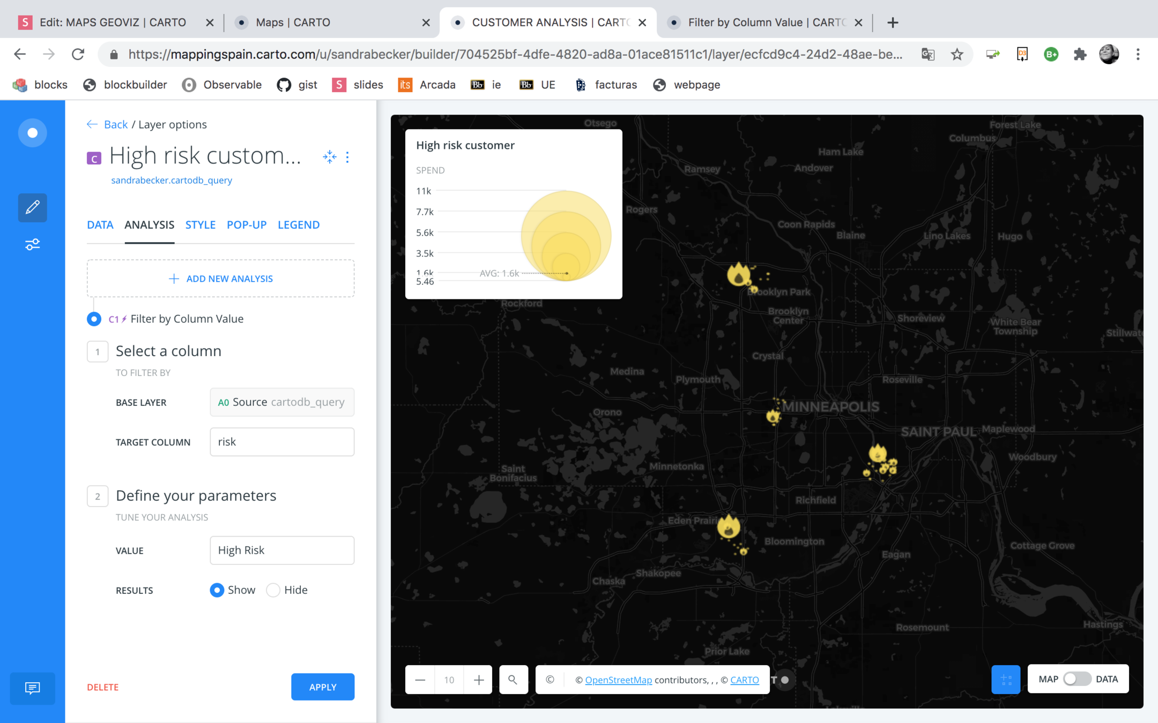This screenshot has width=1158, height=723.
Task: Switch to the LEGEND tab
Action: pyautogui.click(x=299, y=225)
